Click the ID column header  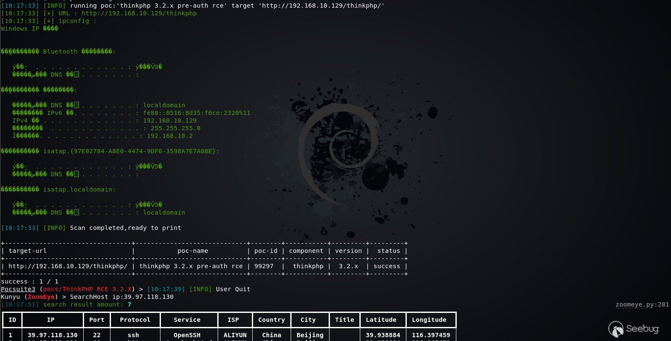pyautogui.click(x=12, y=320)
